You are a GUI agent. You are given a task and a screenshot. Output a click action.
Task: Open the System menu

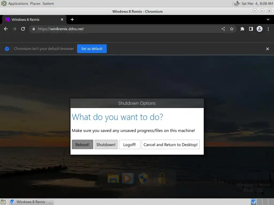[x=48, y=3]
